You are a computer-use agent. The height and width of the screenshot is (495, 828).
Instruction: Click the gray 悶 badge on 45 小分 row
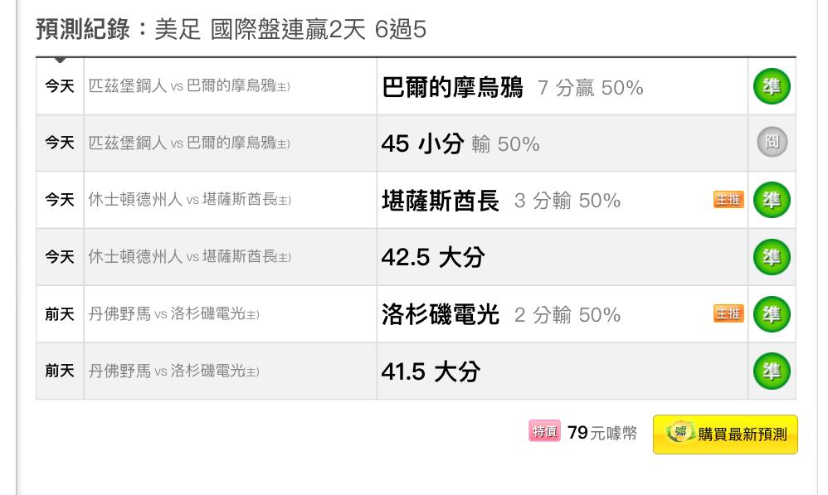click(x=772, y=142)
